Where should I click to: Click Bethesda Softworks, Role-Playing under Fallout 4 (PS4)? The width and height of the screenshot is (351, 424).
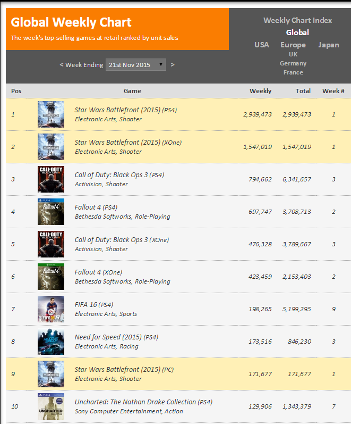click(123, 217)
